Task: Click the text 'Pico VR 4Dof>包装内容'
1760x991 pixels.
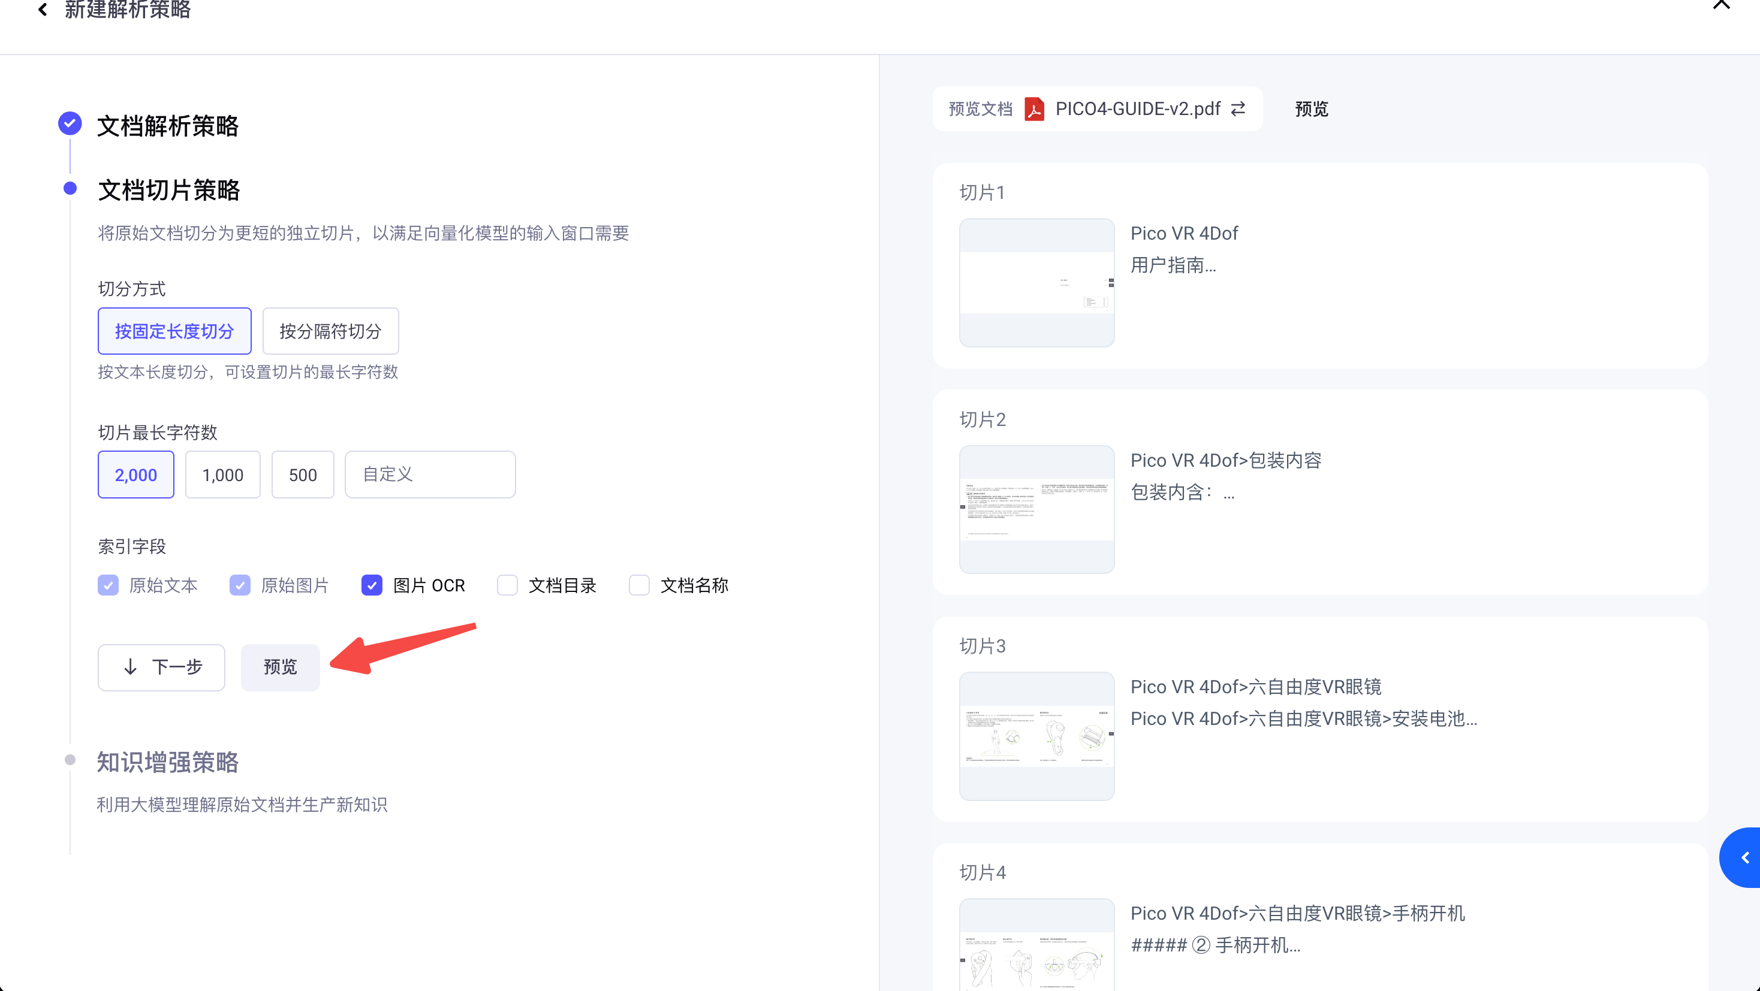Action: pos(1226,460)
